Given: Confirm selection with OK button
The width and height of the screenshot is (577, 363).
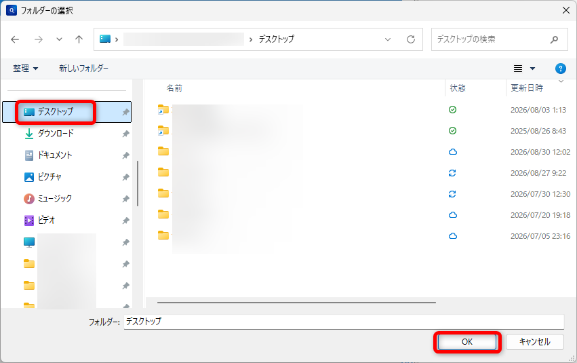Looking at the screenshot, I should 467,342.
